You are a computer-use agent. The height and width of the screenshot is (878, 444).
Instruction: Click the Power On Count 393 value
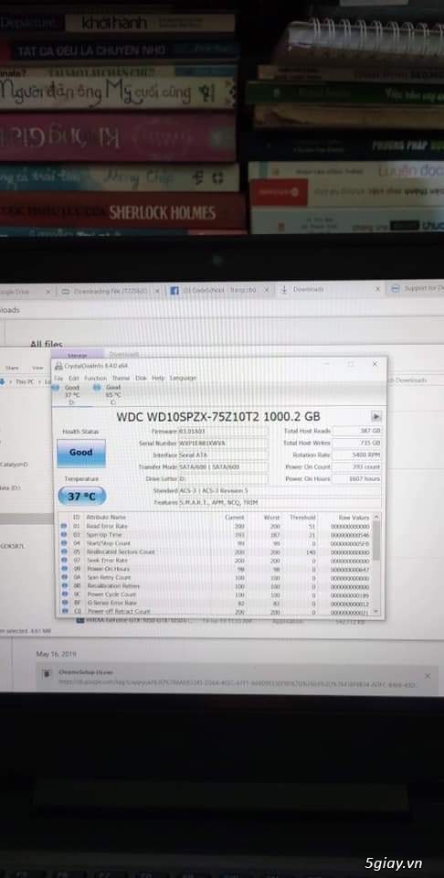click(357, 466)
